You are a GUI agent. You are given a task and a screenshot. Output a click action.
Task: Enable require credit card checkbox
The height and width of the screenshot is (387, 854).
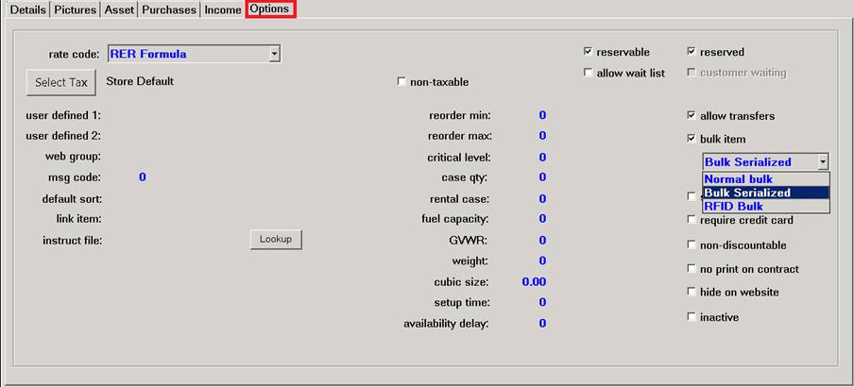tap(692, 220)
